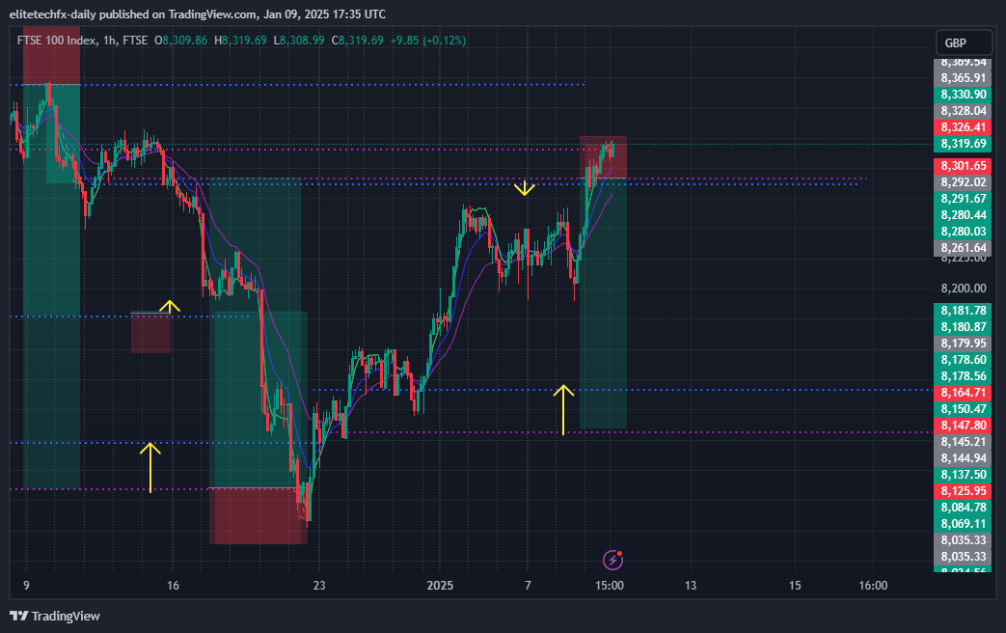Image resolution: width=1006 pixels, height=633 pixels.
Task: Select the gray 8,179.95 price label
Action: (x=963, y=344)
